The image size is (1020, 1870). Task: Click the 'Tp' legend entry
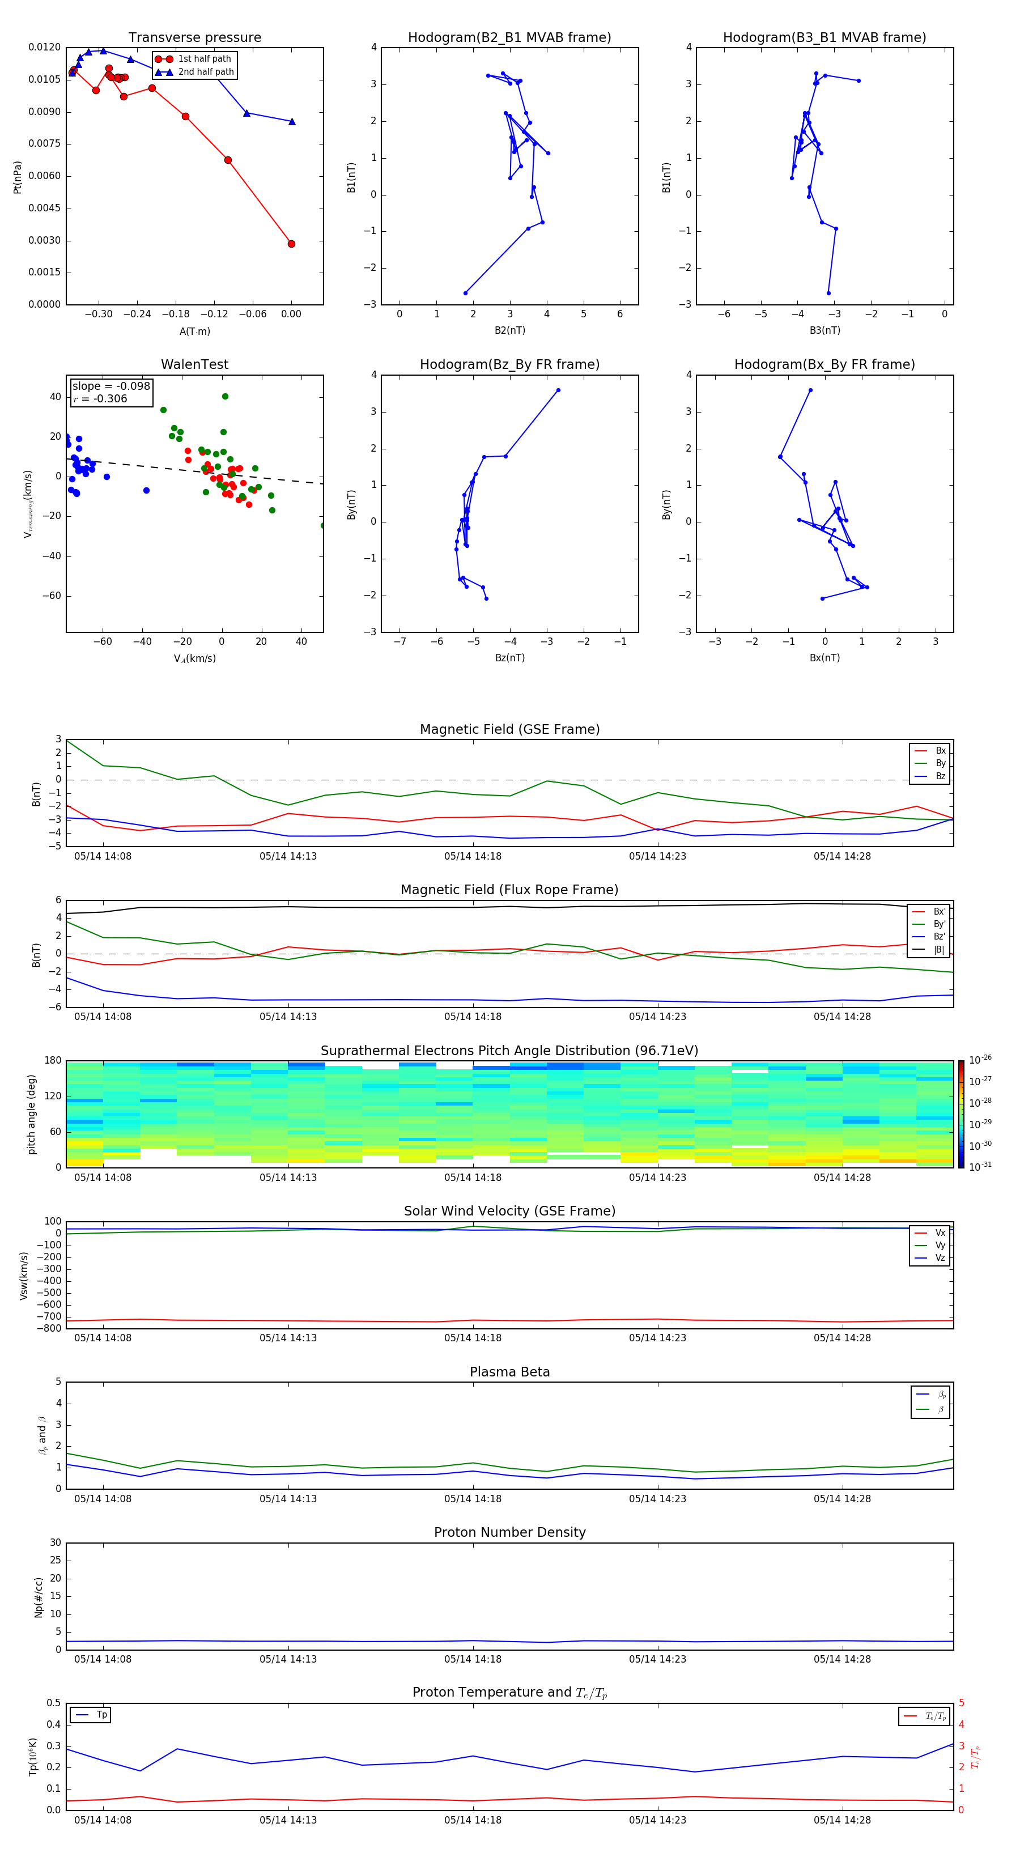[91, 1715]
